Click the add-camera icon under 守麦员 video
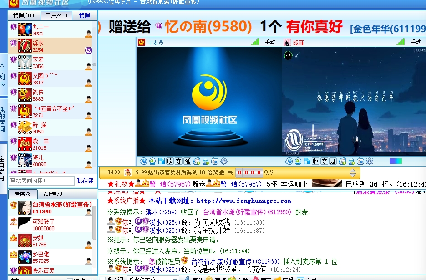The width and height of the screenshot is (426, 280). [x=197, y=162]
